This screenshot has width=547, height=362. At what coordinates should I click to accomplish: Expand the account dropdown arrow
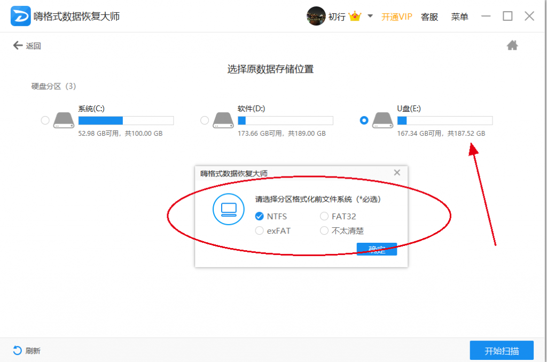370,16
